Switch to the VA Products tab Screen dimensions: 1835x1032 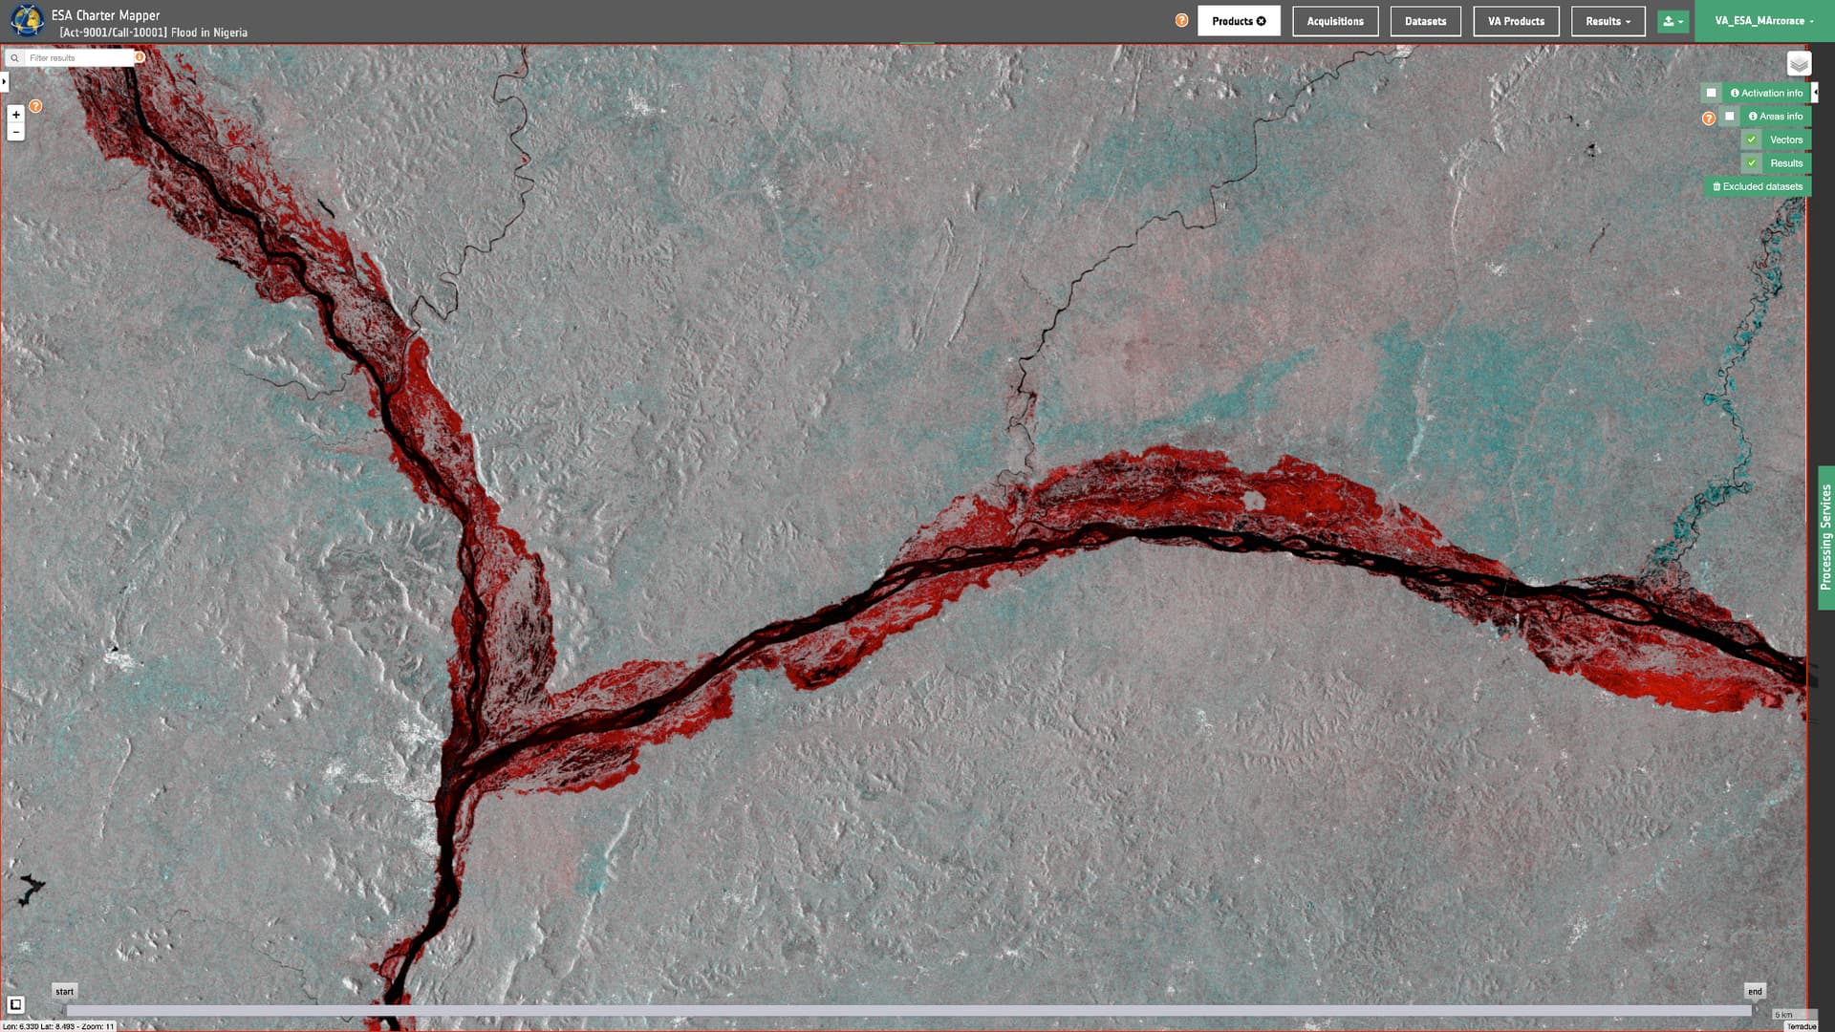click(1515, 21)
